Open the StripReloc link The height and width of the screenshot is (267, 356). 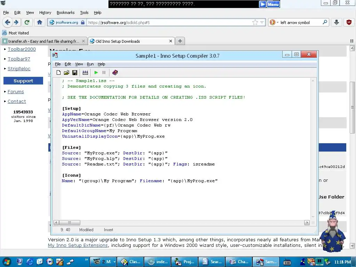[19, 69]
